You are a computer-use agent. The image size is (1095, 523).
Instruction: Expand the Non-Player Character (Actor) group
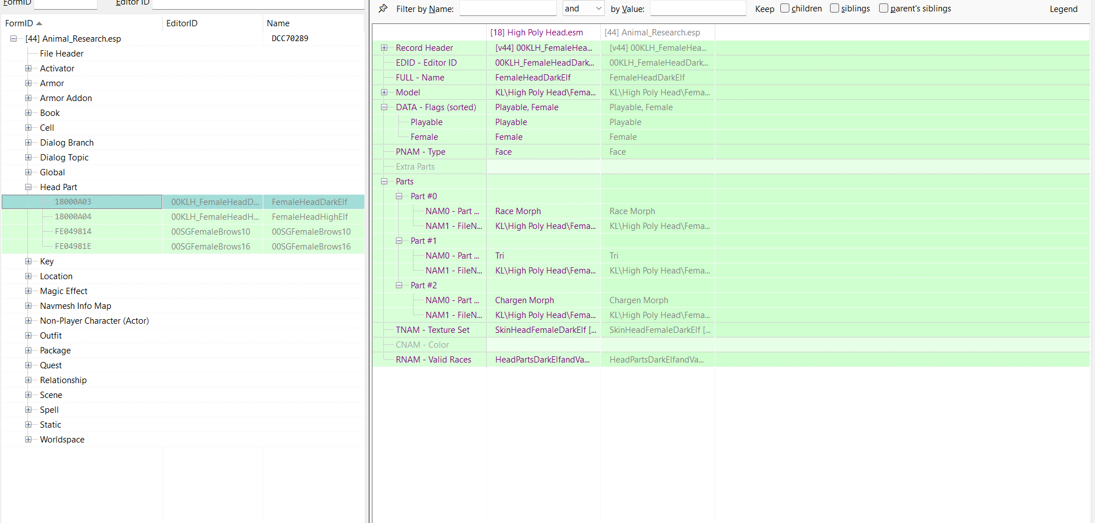tap(28, 321)
